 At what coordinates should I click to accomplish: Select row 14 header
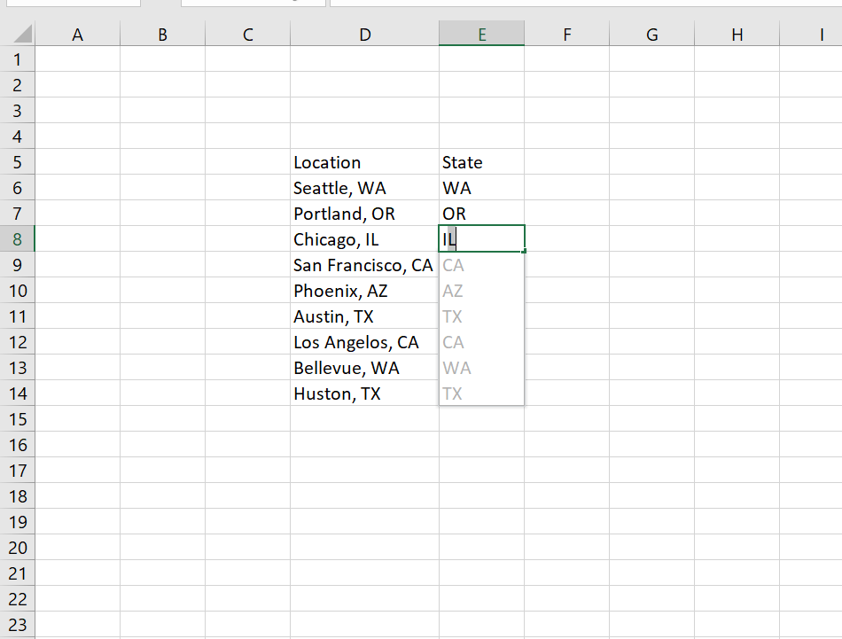(18, 393)
